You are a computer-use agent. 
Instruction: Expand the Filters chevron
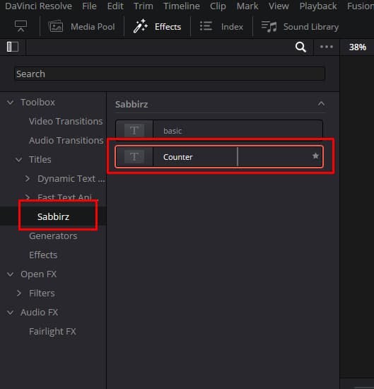pyautogui.click(x=19, y=294)
